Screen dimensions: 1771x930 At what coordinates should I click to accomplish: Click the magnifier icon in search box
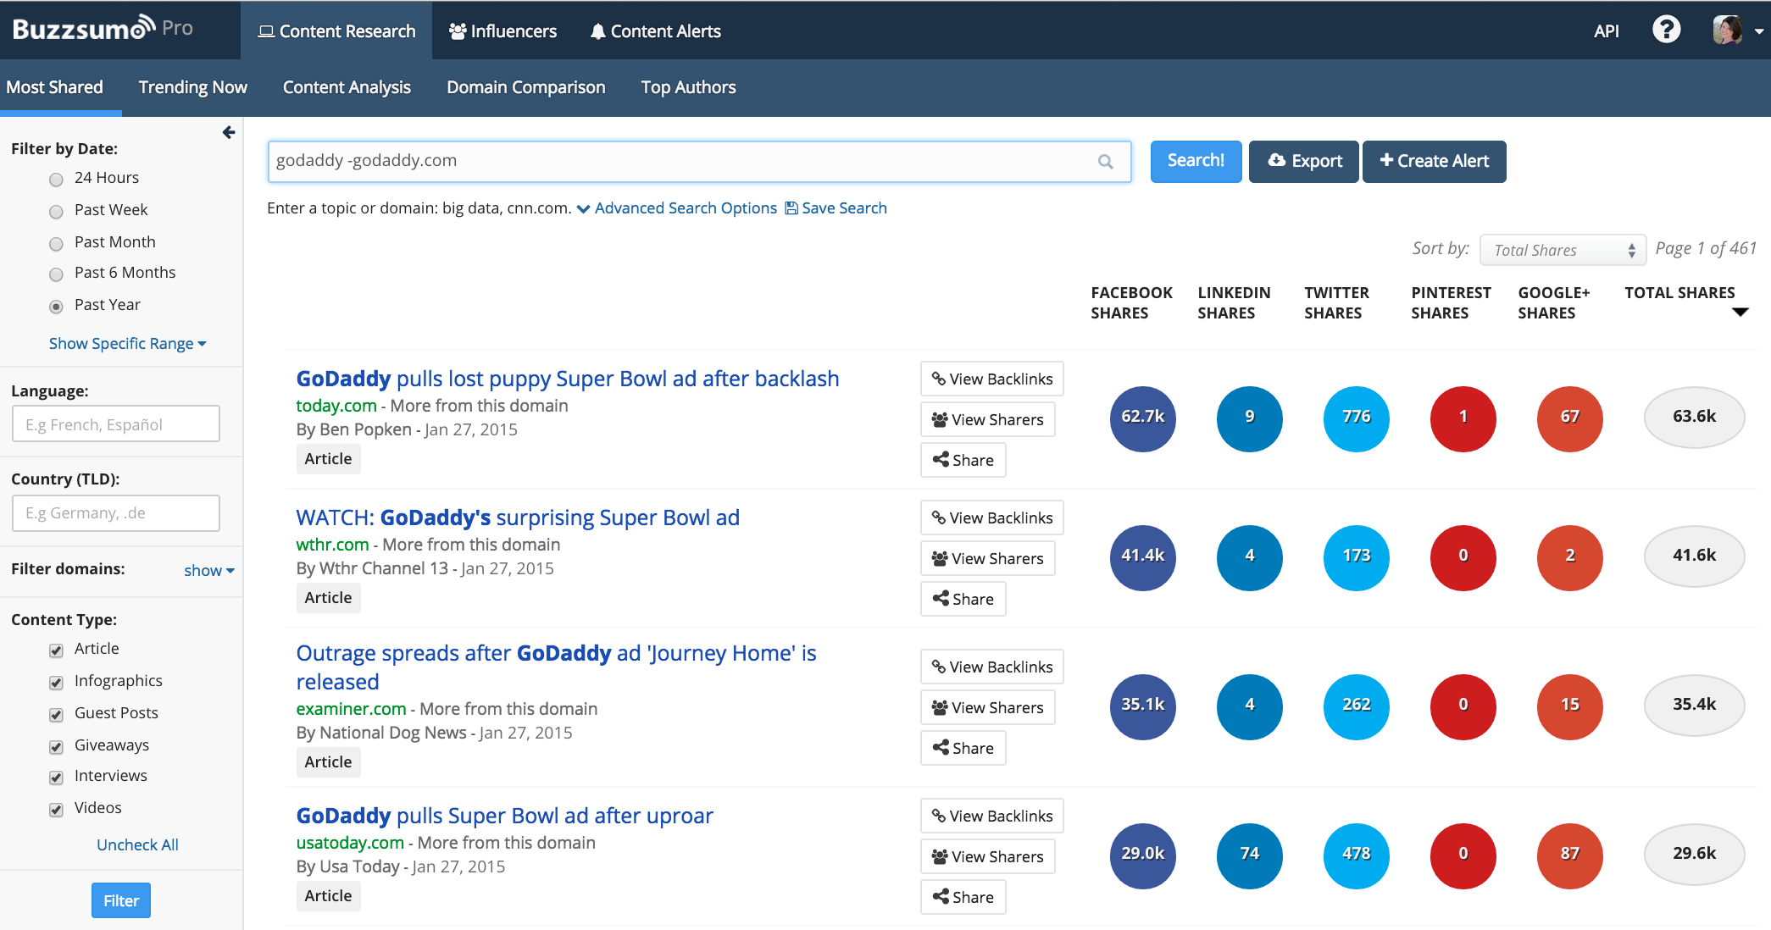(1105, 161)
